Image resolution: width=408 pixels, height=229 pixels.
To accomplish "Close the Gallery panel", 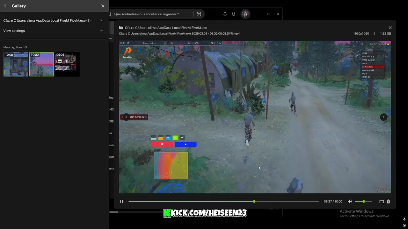I will click(x=103, y=6).
